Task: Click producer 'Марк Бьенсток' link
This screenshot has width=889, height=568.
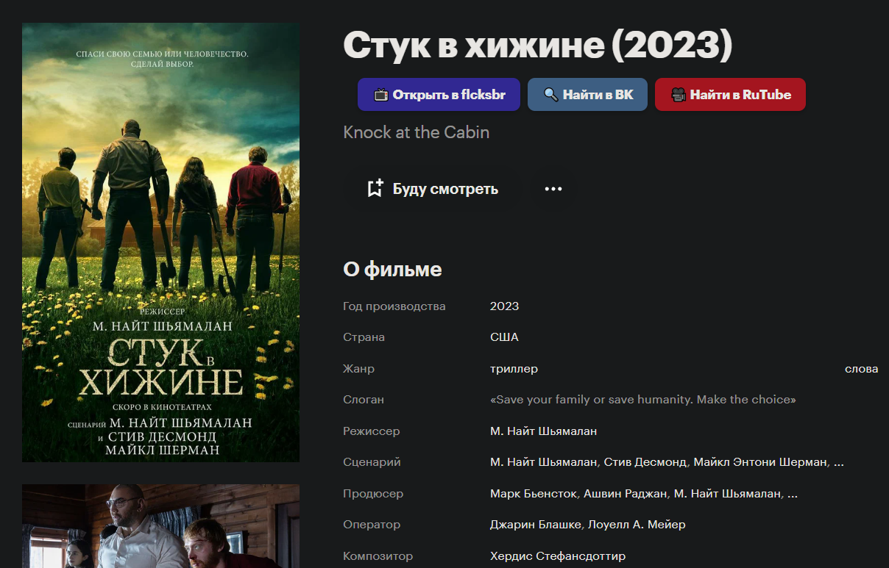Action: pyautogui.click(x=534, y=494)
